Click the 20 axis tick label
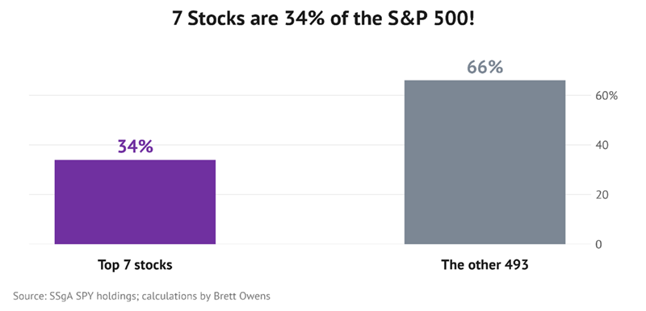The image size is (646, 311). pos(601,195)
